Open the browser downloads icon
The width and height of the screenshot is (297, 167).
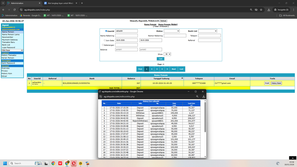tap(269, 10)
